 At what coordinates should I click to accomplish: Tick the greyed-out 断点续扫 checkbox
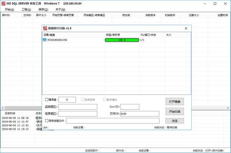[x=105, y=99]
